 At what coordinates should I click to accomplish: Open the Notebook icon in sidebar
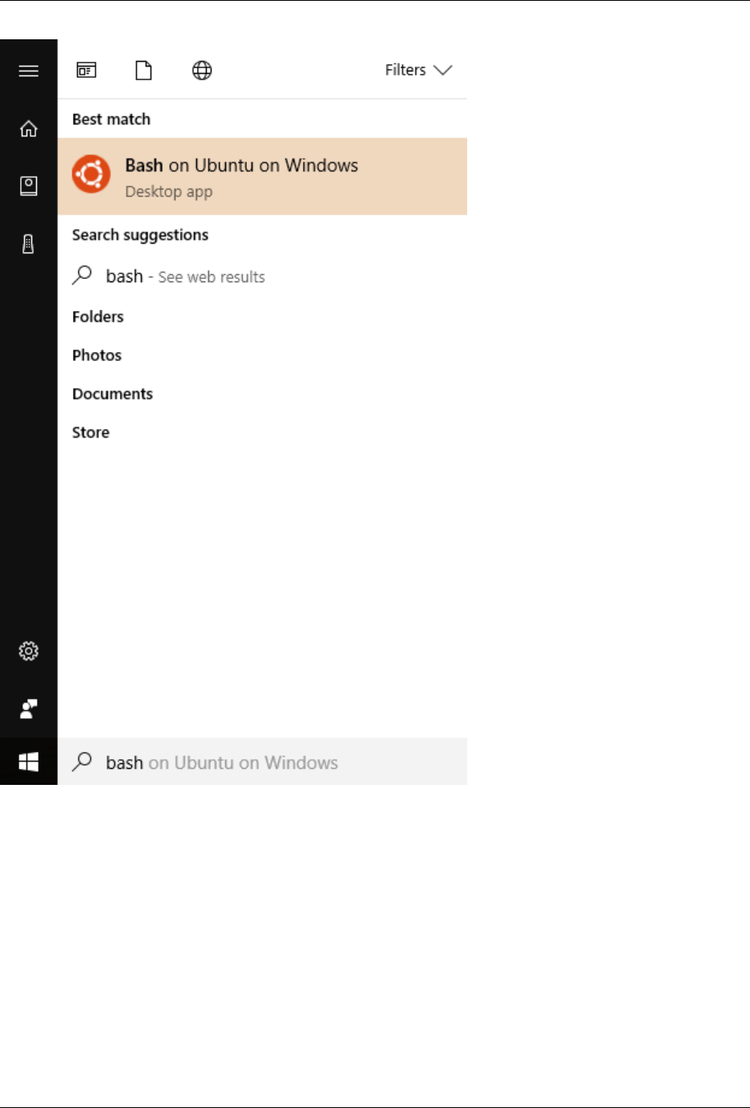click(x=29, y=186)
